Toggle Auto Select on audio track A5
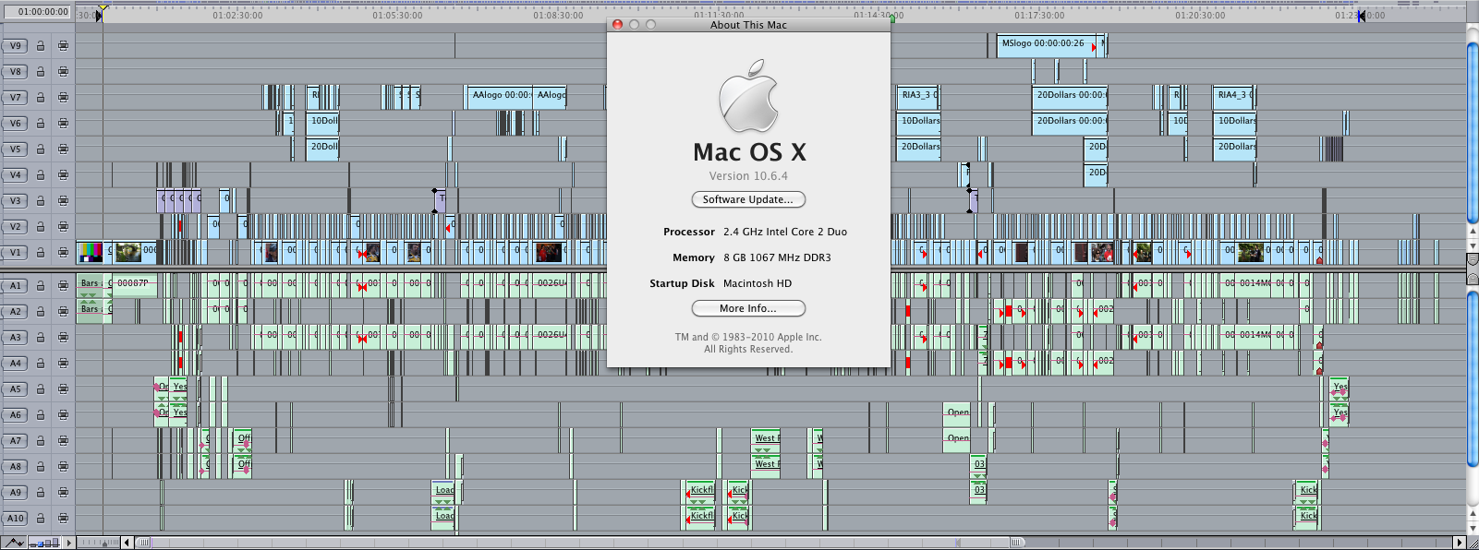 (x=63, y=389)
